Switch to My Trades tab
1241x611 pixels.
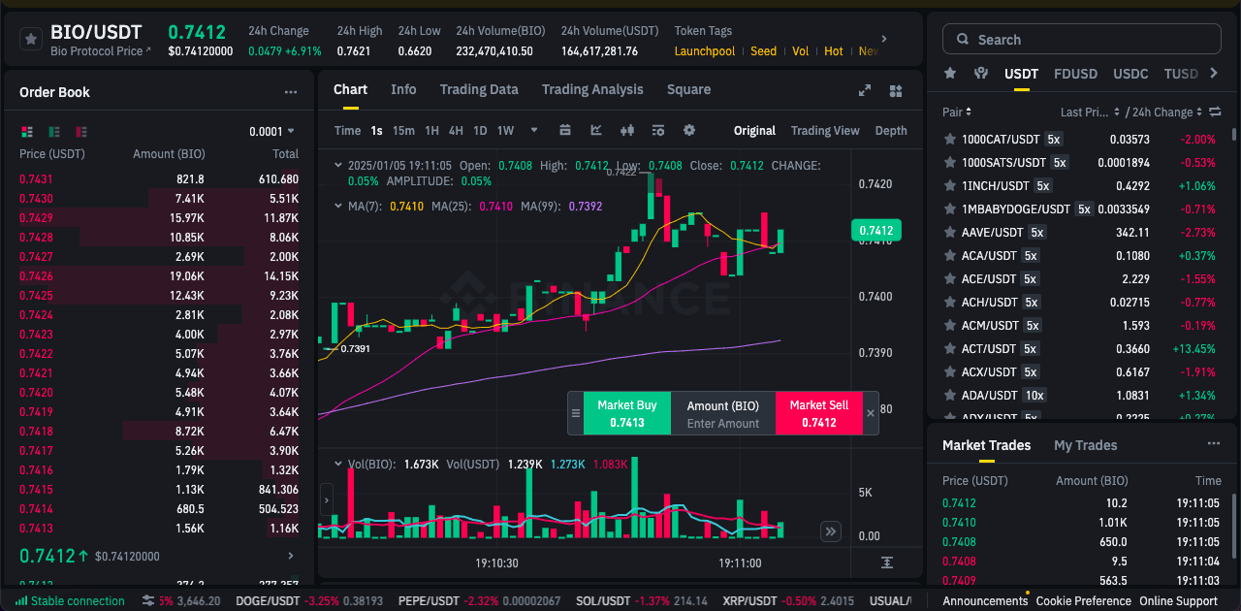pyautogui.click(x=1085, y=445)
